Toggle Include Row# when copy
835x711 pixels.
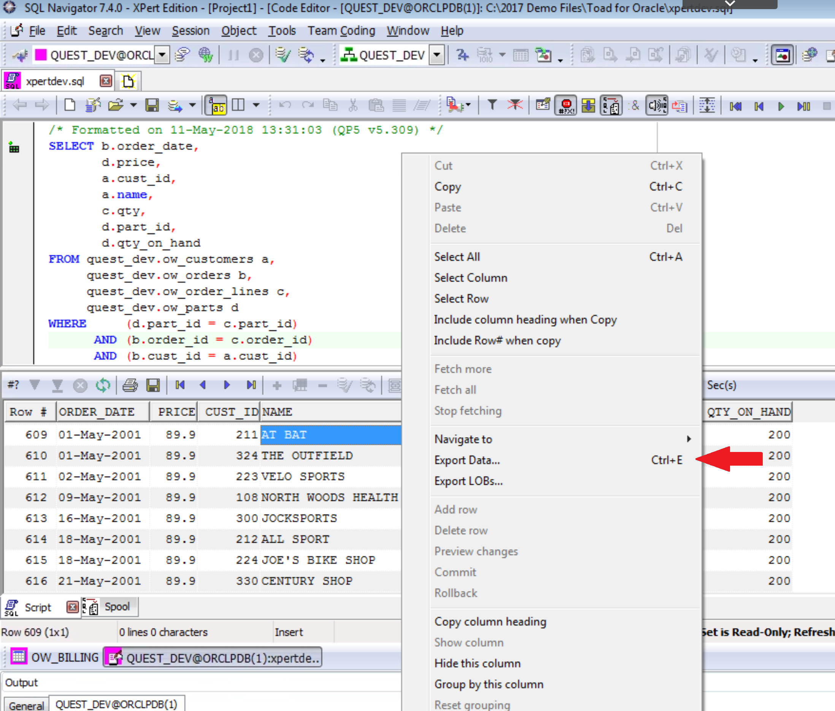497,340
